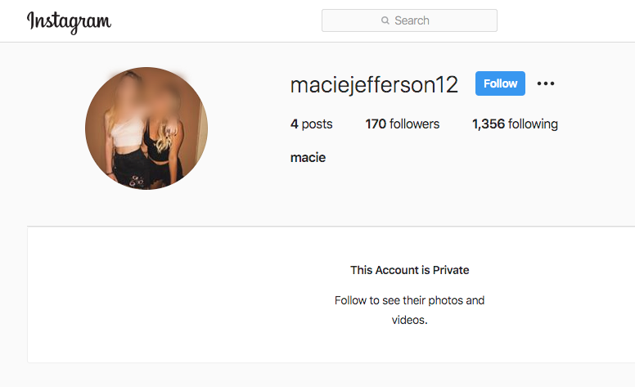635x387 pixels.
Task: Click the word 'videos.' in private notice
Action: coord(409,320)
